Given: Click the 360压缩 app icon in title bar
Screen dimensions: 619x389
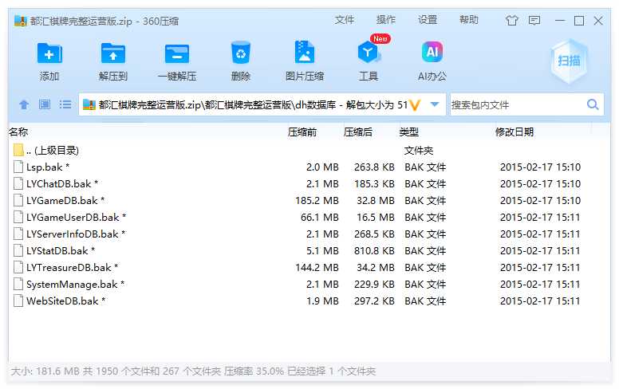Looking at the screenshot, I should (20, 21).
